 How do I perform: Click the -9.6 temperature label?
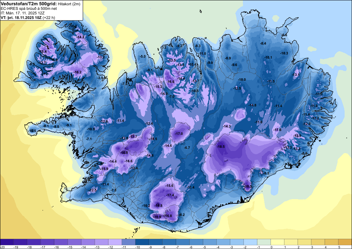[x=234, y=65]
